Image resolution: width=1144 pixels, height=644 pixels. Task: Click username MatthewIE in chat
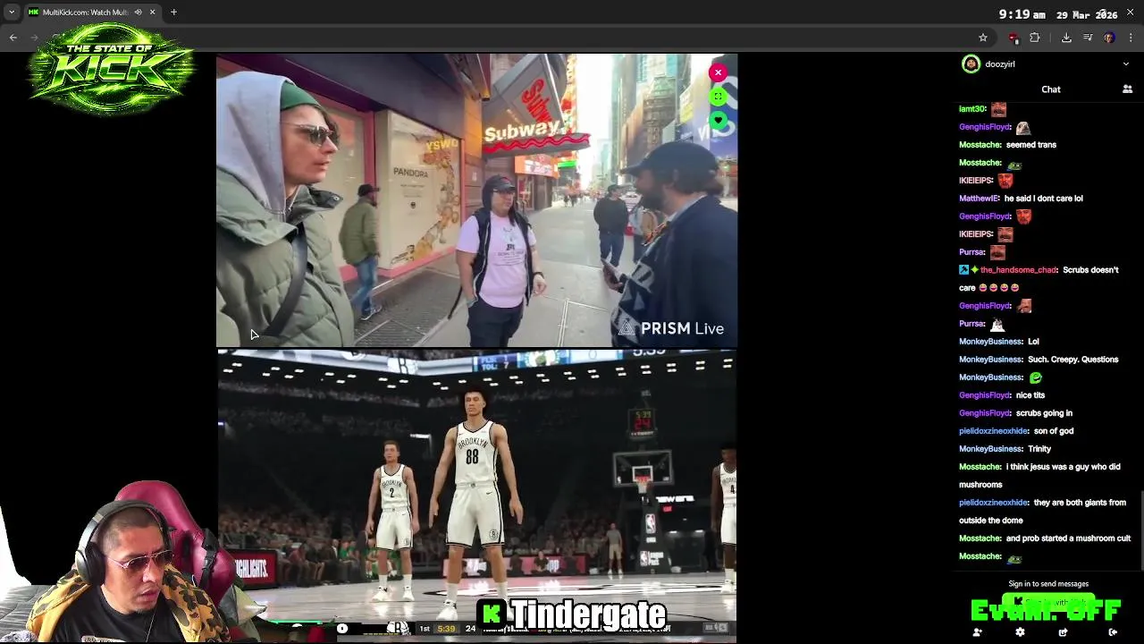point(979,199)
